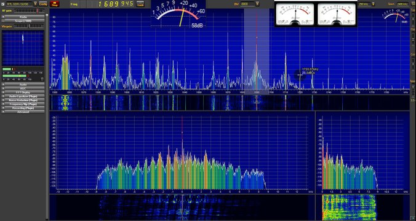
Task: Expand the Audio Equalizer (Plugin) panel
Action: click(x=23, y=96)
